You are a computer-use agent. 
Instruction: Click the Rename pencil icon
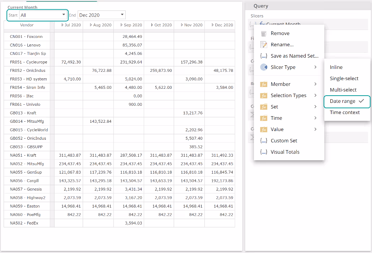click(264, 45)
